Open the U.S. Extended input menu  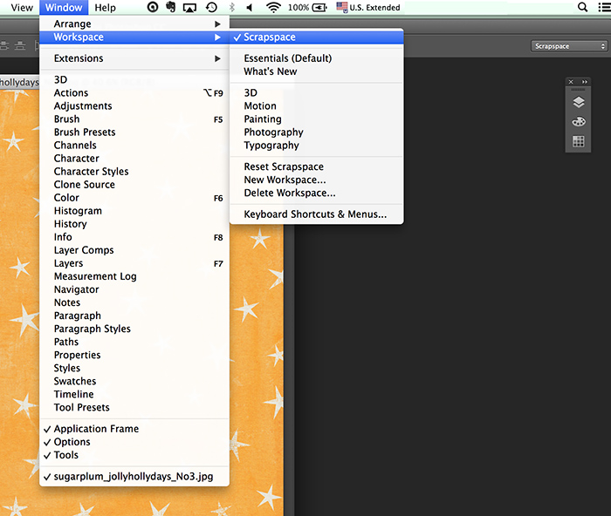tap(368, 7)
